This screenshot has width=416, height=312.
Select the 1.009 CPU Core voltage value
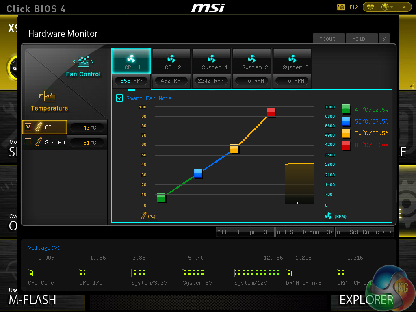click(x=46, y=258)
